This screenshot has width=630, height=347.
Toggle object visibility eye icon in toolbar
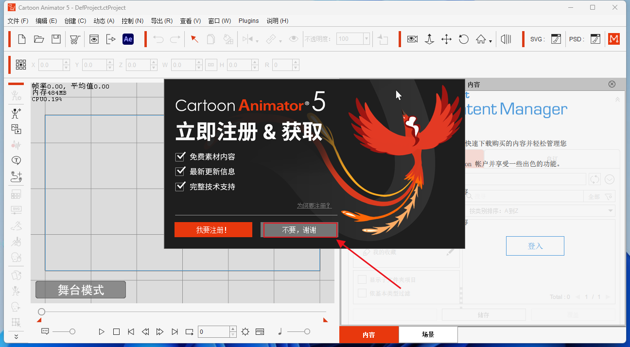(x=294, y=39)
